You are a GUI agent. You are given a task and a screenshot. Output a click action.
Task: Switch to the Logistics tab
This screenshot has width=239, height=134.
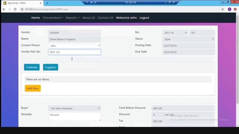pos(51,67)
